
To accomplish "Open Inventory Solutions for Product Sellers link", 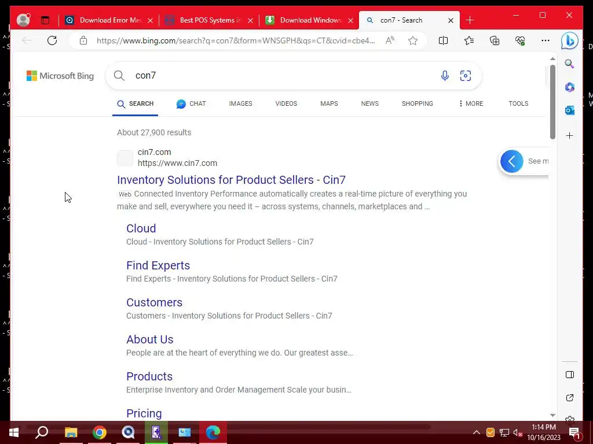I will pyautogui.click(x=231, y=180).
